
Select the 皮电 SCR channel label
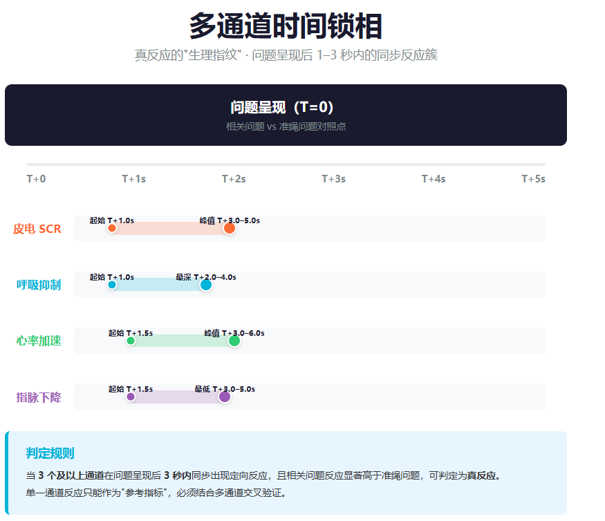(x=37, y=229)
